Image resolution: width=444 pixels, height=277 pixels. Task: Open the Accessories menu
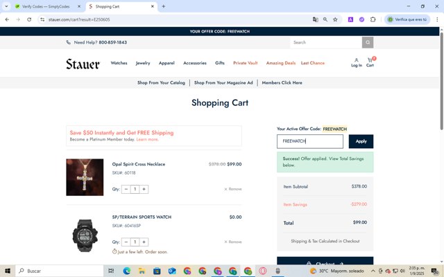pos(195,63)
